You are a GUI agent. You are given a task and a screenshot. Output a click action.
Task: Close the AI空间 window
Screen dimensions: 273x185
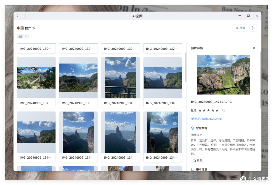tap(257, 16)
